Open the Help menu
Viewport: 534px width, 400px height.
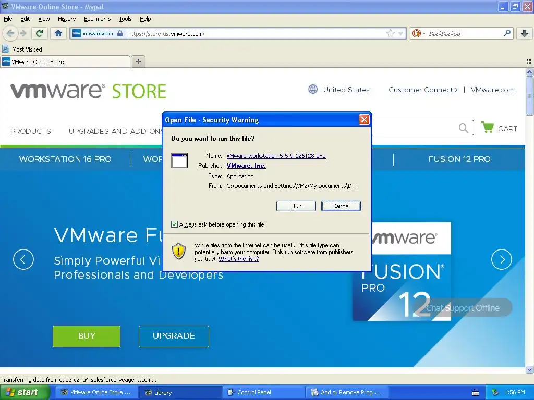[145, 19]
